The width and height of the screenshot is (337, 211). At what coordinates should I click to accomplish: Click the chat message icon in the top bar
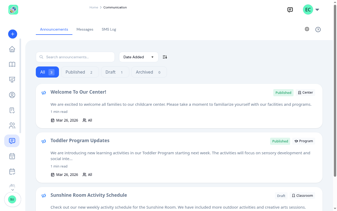pyautogui.click(x=290, y=10)
